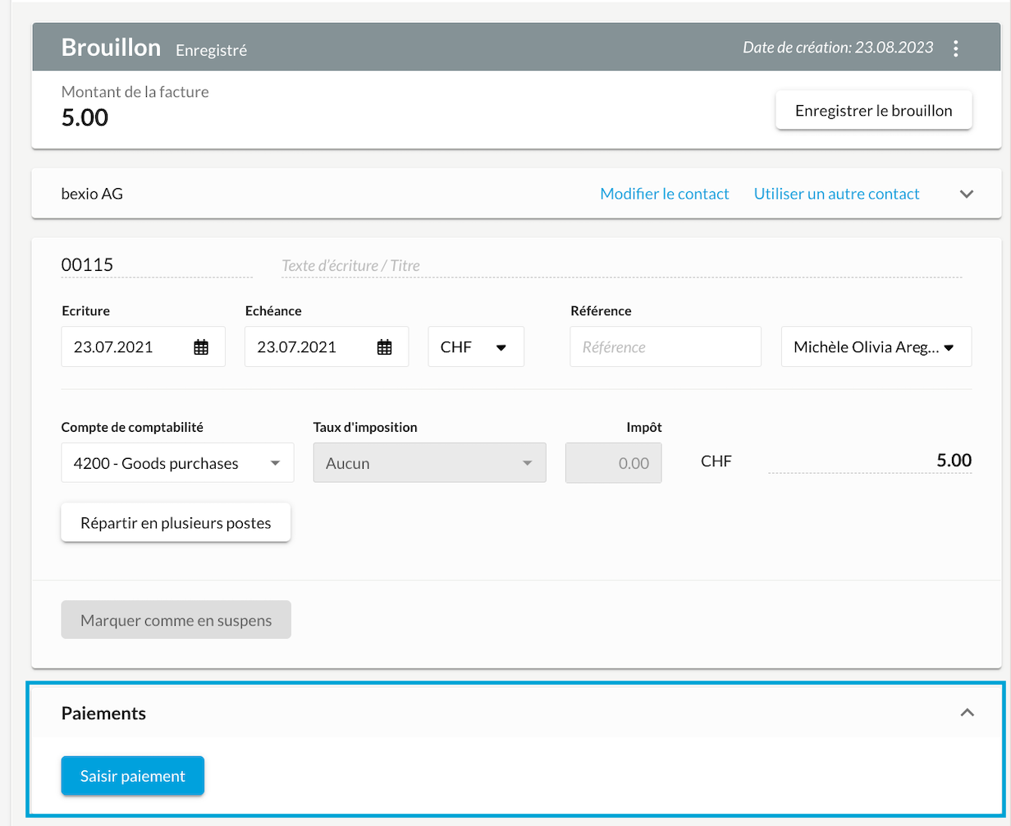Click Répartir en plusieurs postes button

tap(176, 523)
